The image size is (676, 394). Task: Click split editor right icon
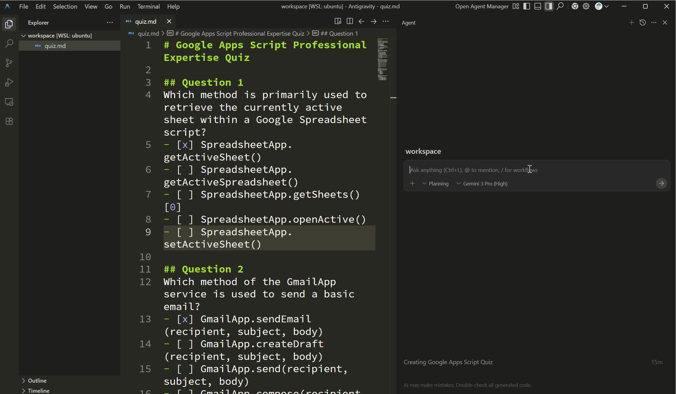pos(350,21)
